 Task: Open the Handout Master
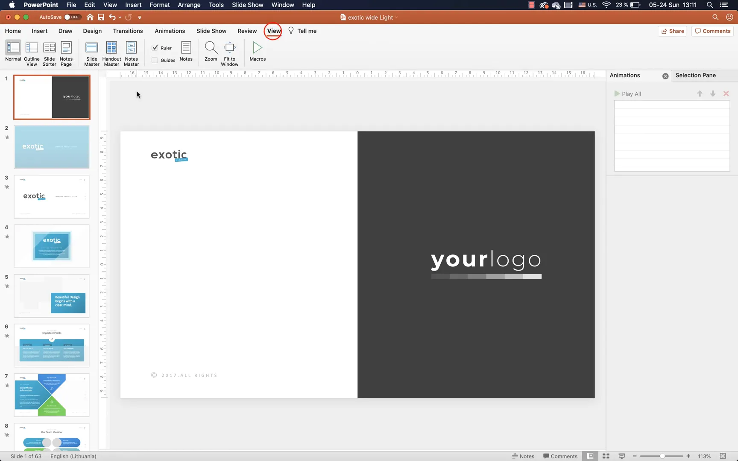111,52
